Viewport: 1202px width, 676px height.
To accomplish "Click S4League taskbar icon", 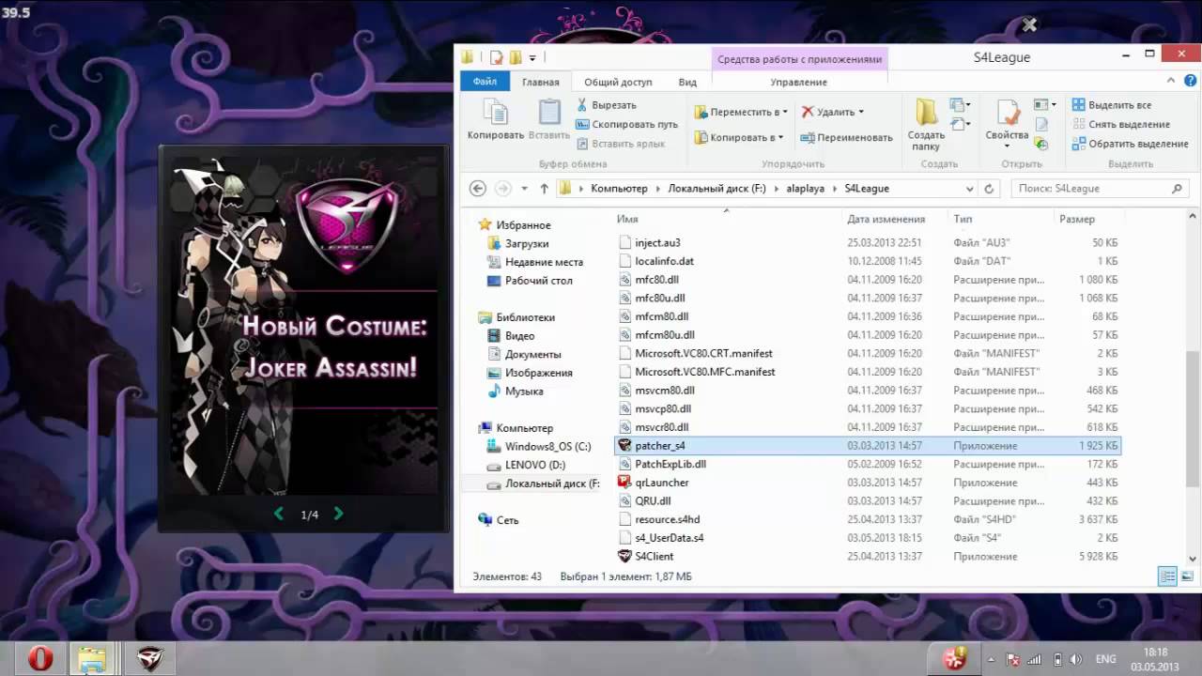I will (150, 658).
